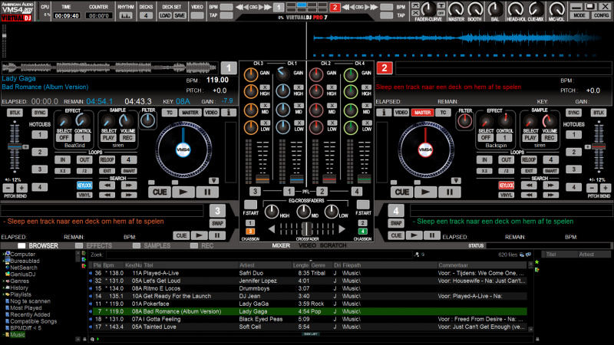Click the MODE button

(x=579, y=15)
